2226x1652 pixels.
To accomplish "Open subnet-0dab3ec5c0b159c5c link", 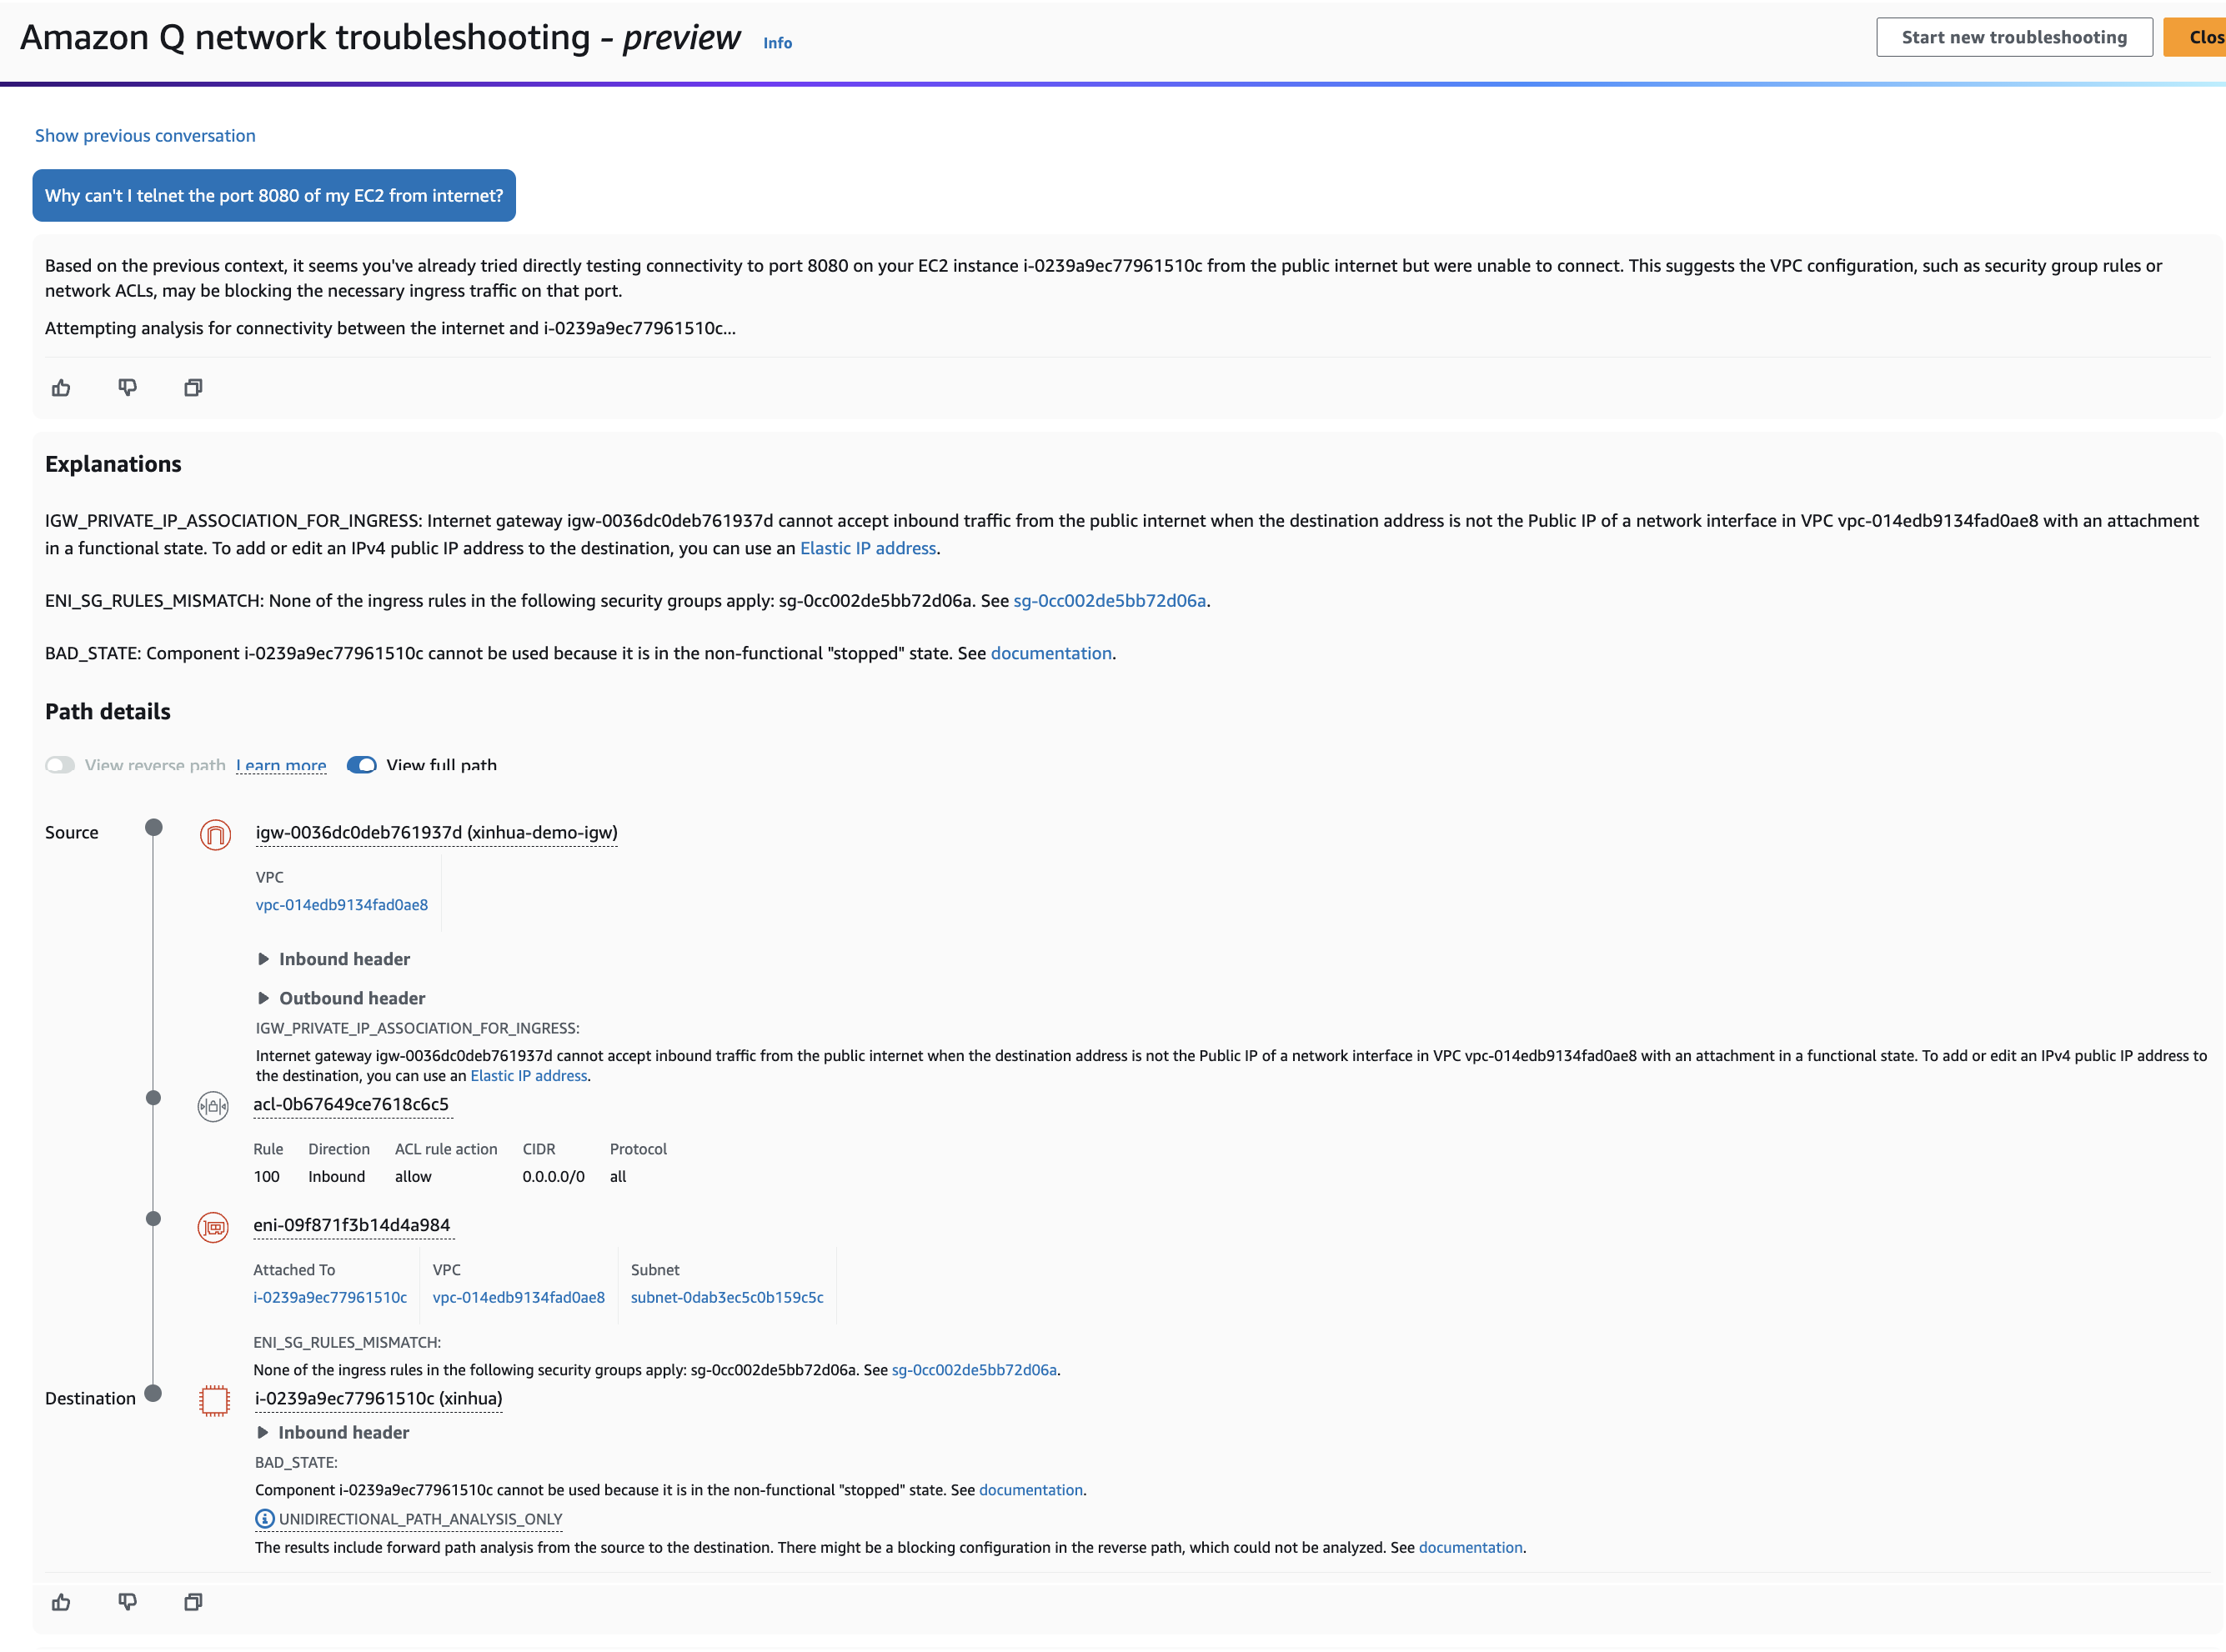I will 727,1298.
